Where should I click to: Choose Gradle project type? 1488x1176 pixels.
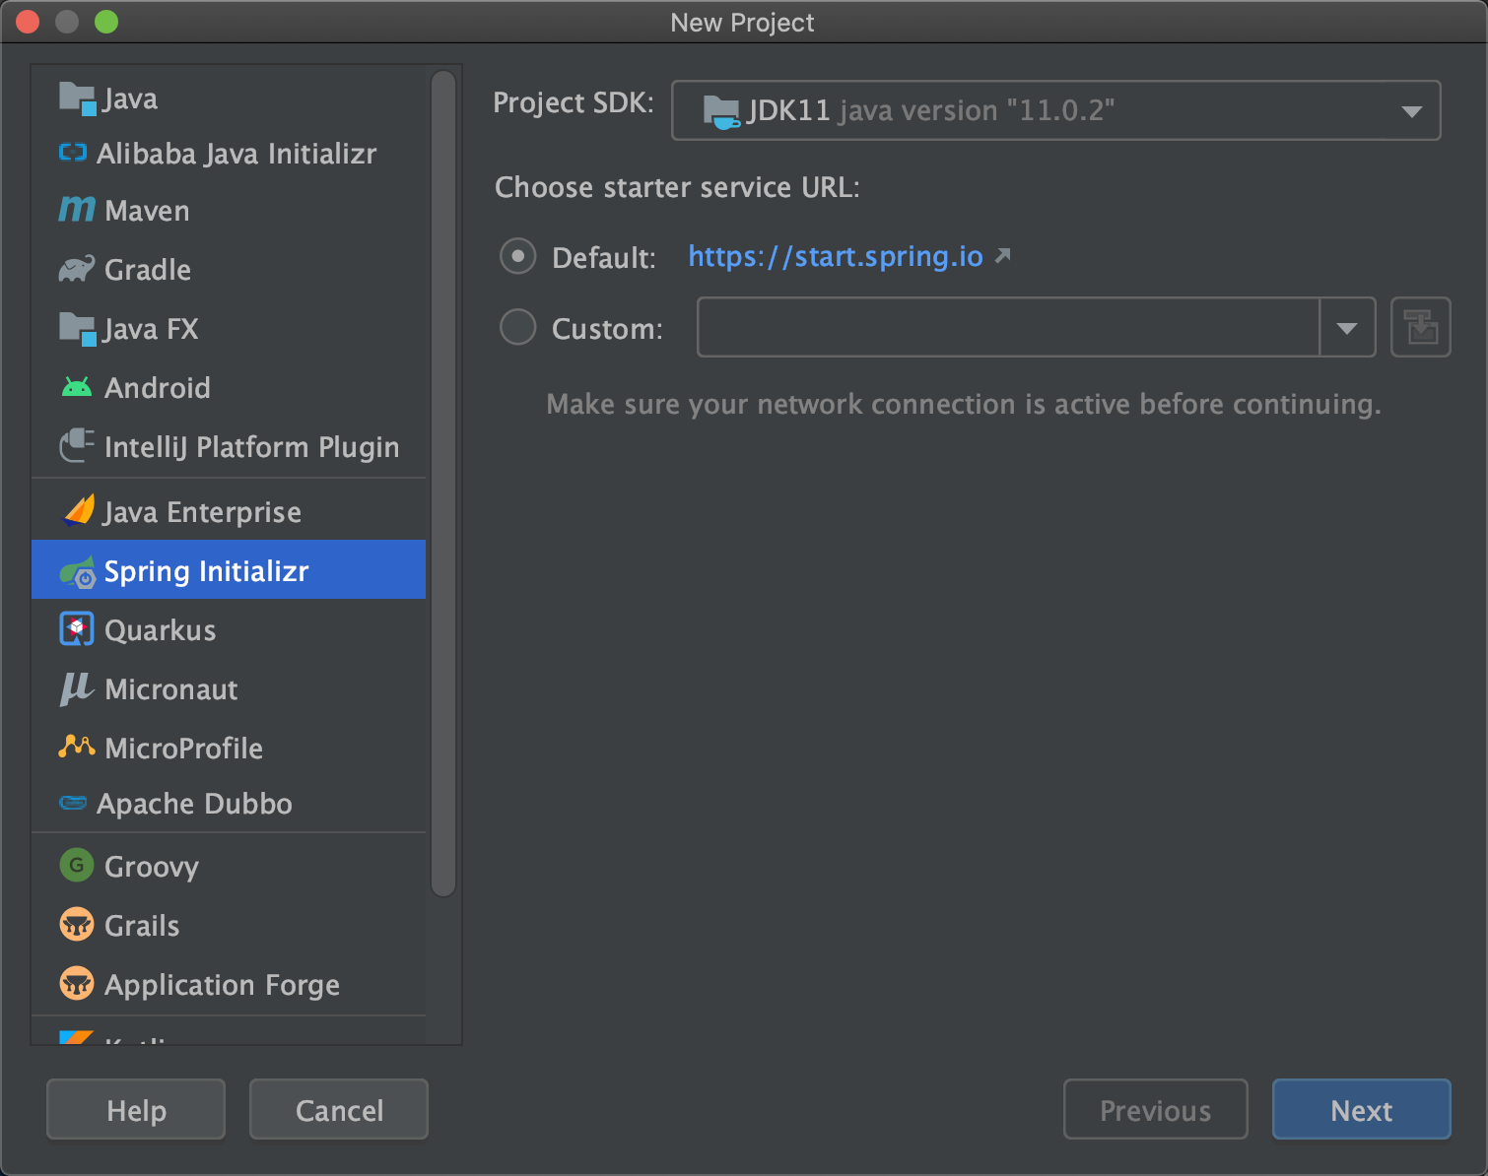(x=229, y=269)
